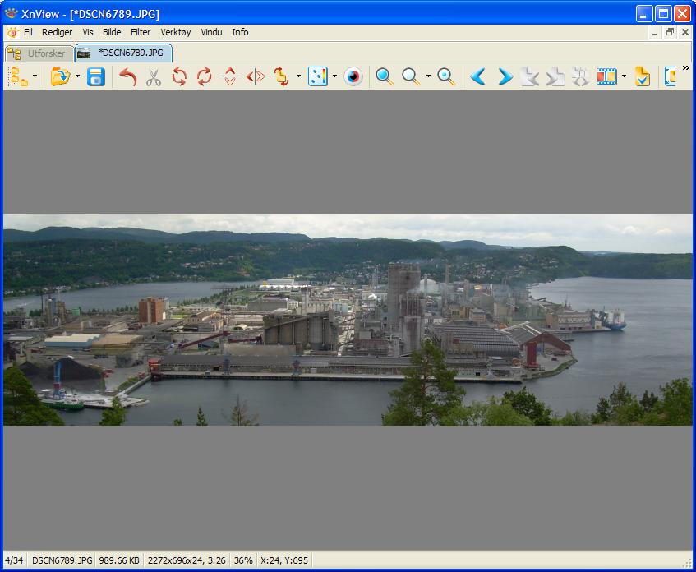Click the grayed previous page icon
Viewport: 696px width, 572px height.
pos(529,76)
